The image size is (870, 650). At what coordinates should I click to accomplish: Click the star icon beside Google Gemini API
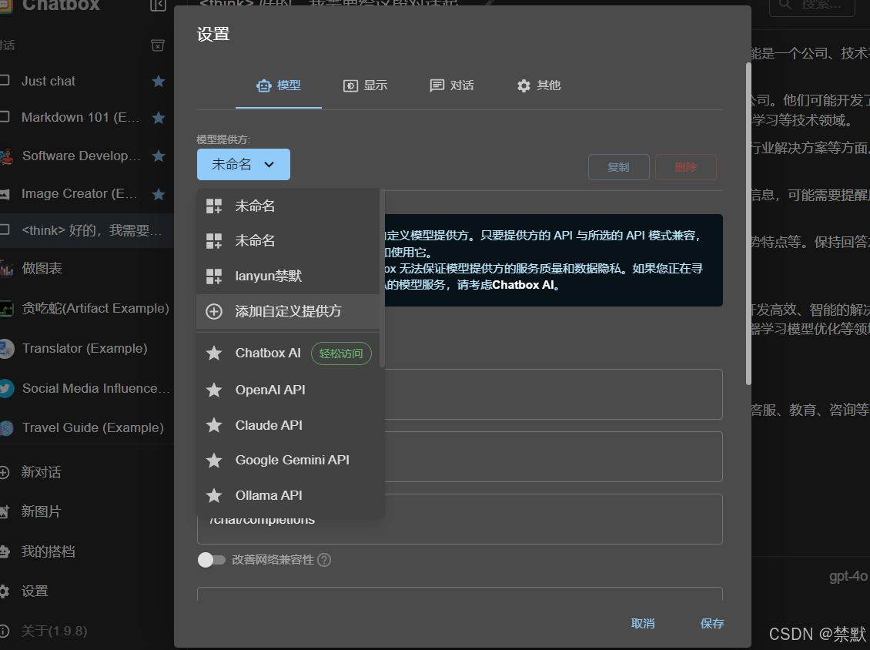(x=214, y=461)
